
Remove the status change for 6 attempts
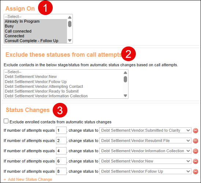coord(196,161)
